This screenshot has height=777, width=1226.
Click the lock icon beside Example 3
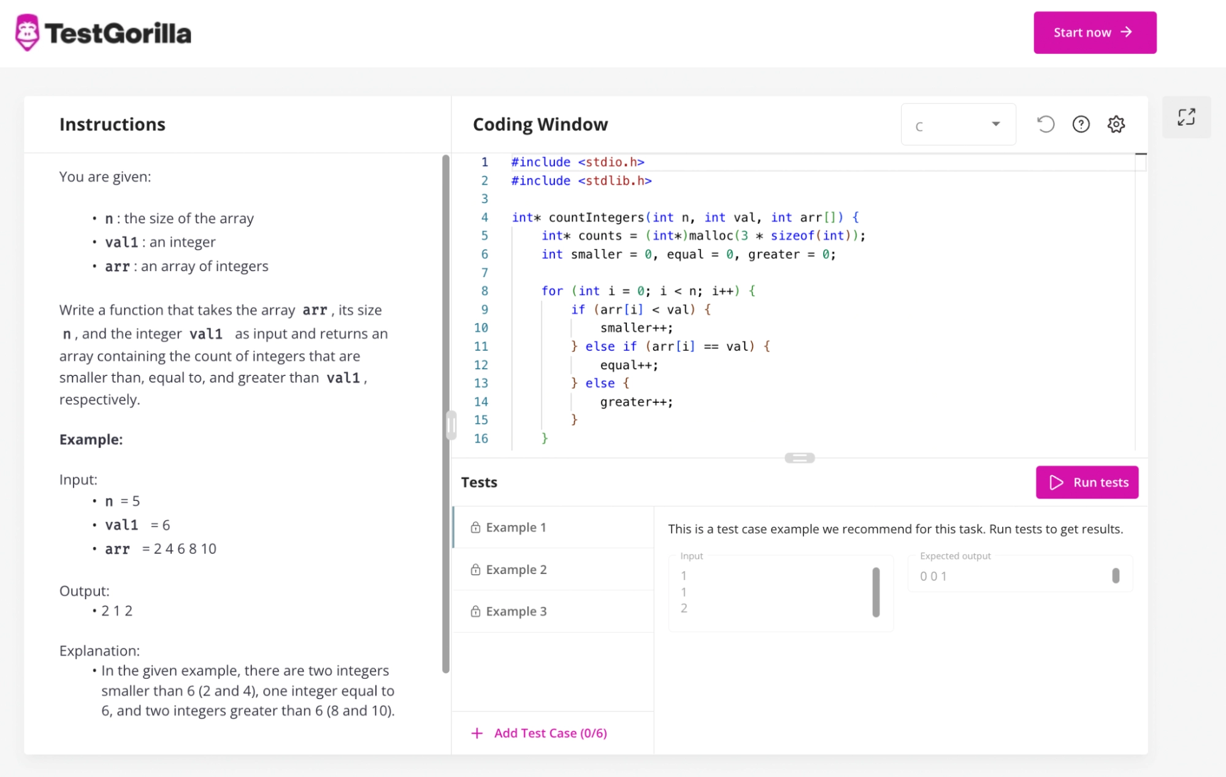pyautogui.click(x=475, y=611)
